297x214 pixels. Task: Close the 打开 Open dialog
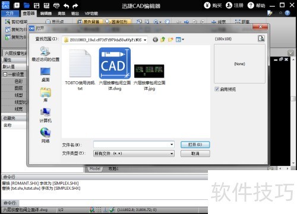pyautogui.click(x=260, y=27)
